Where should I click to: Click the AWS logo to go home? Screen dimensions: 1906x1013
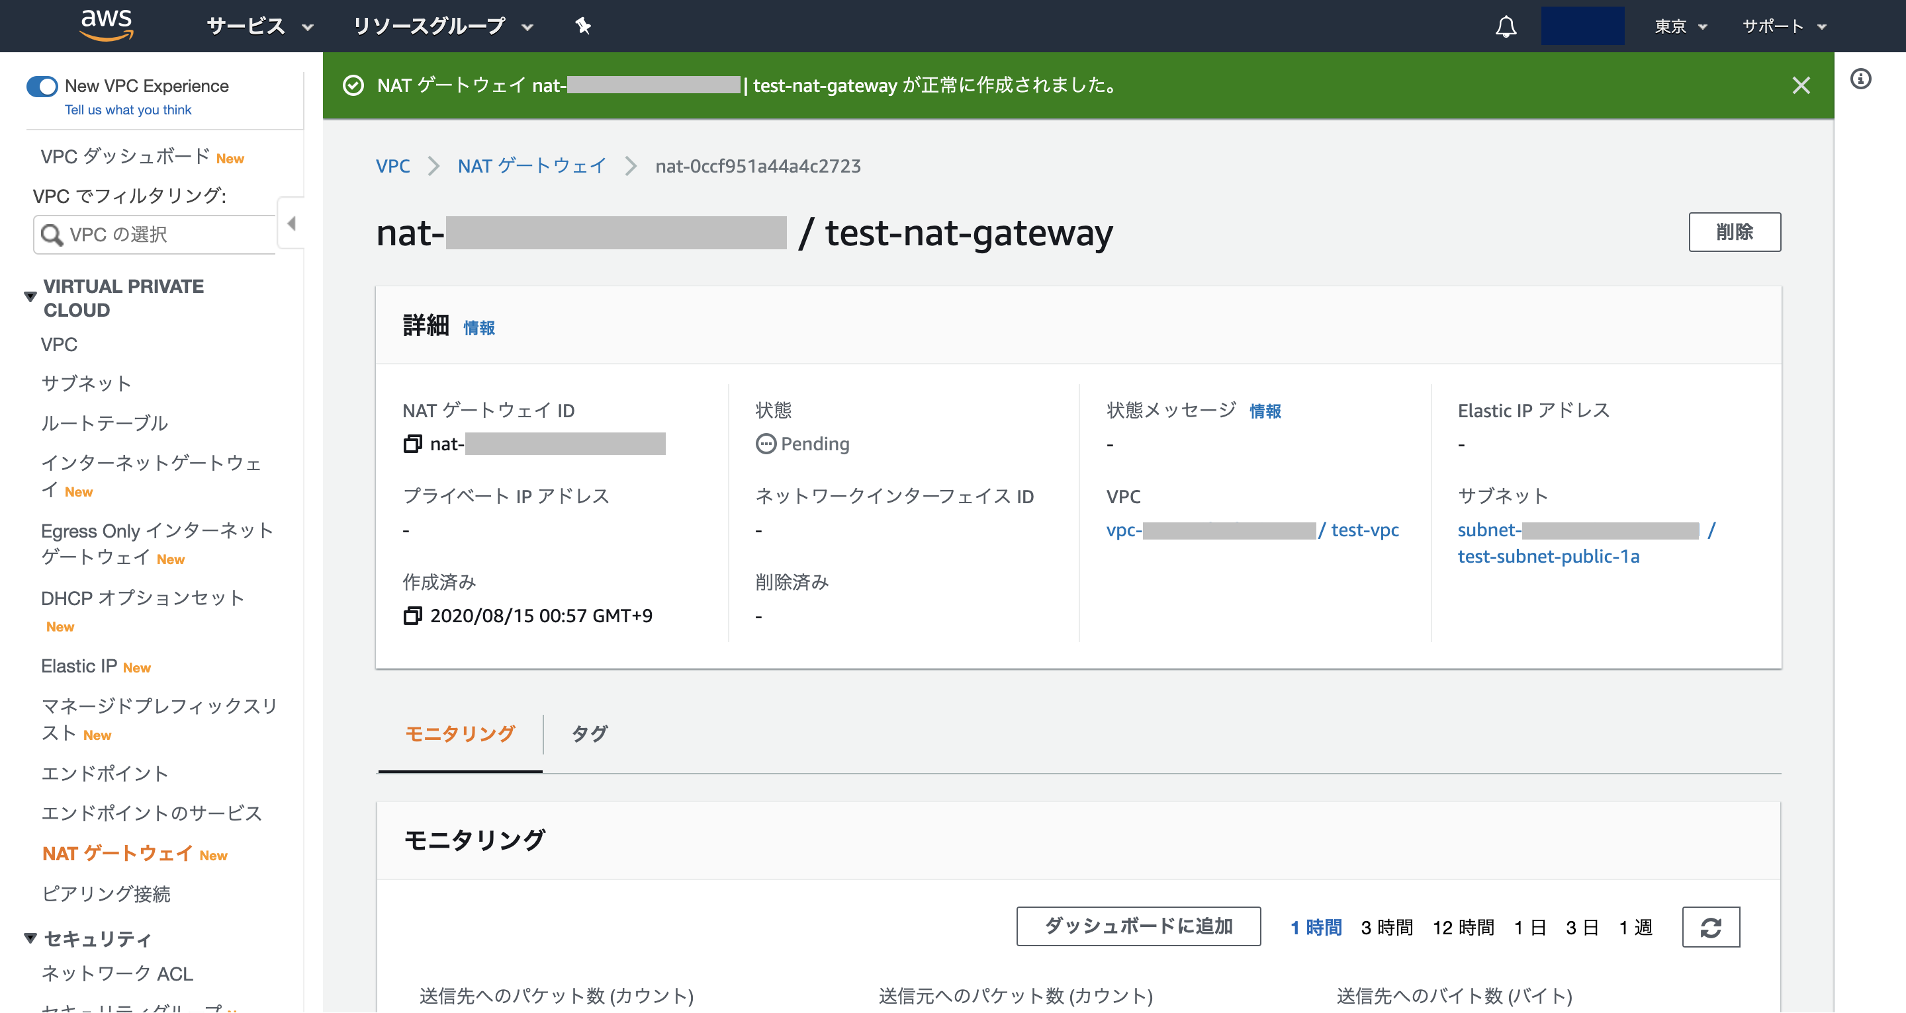[107, 24]
